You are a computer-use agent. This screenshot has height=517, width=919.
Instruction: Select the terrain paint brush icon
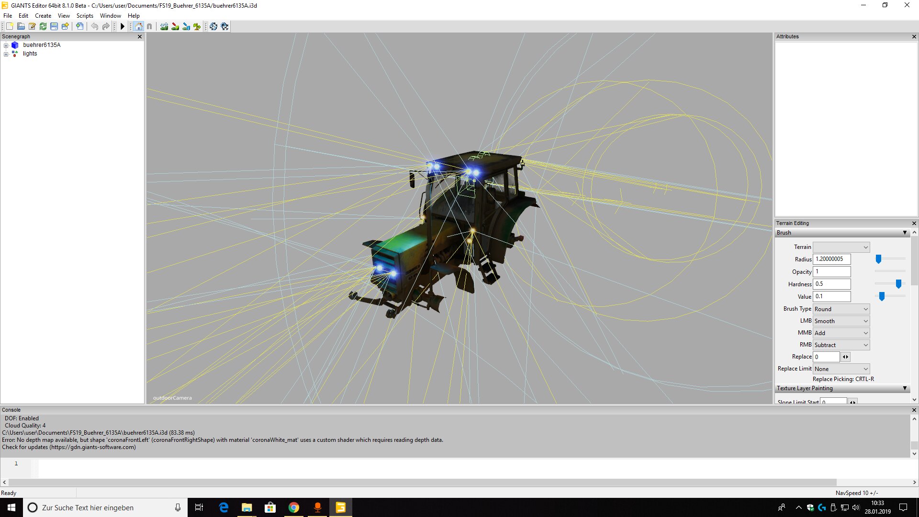[x=175, y=26]
